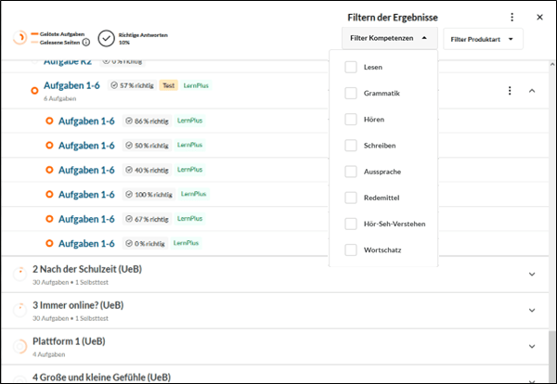Expand the 3 Immer online? (UeB) section

pyautogui.click(x=532, y=310)
